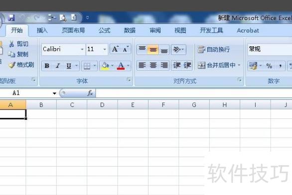Open the font size 11 dropdown

pyautogui.click(x=105, y=49)
